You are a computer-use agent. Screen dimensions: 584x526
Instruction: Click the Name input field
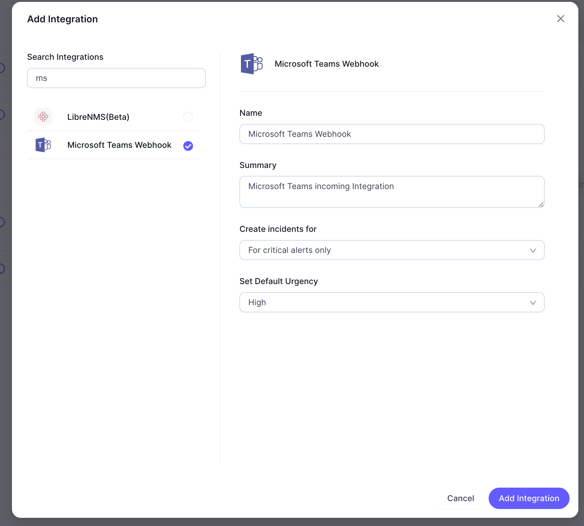(392, 134)
